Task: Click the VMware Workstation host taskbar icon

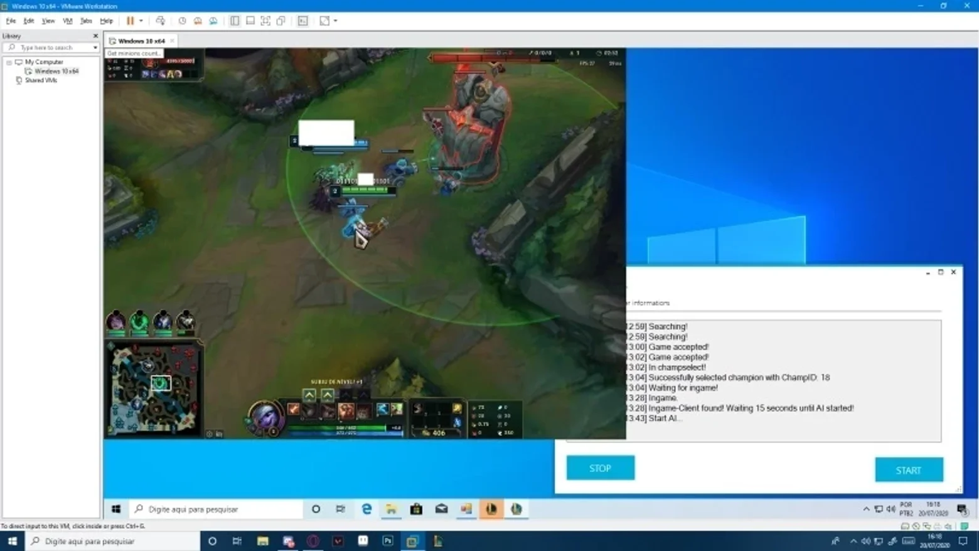Action: pyautogui.click(x=412, y=541)
